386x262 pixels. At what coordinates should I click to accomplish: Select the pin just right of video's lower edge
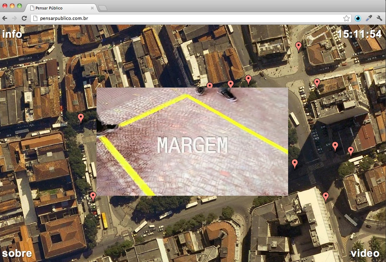point(295,164)
